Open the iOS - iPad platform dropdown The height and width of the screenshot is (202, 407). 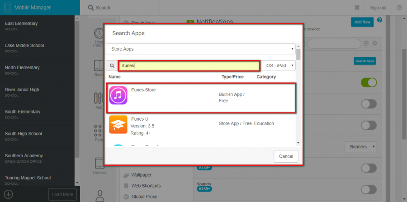[x=279, y=66]
